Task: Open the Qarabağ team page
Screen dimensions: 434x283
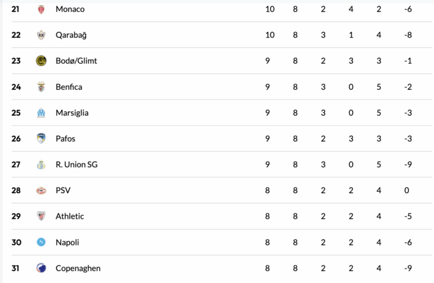Action: click(71, 35)
